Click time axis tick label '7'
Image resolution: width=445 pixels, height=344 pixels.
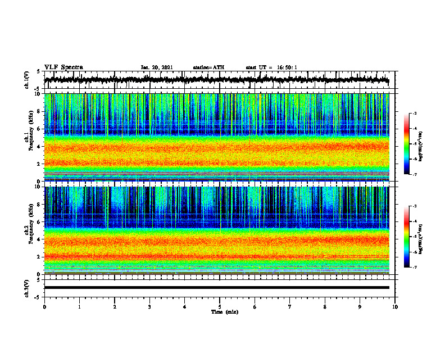point(290,307)
